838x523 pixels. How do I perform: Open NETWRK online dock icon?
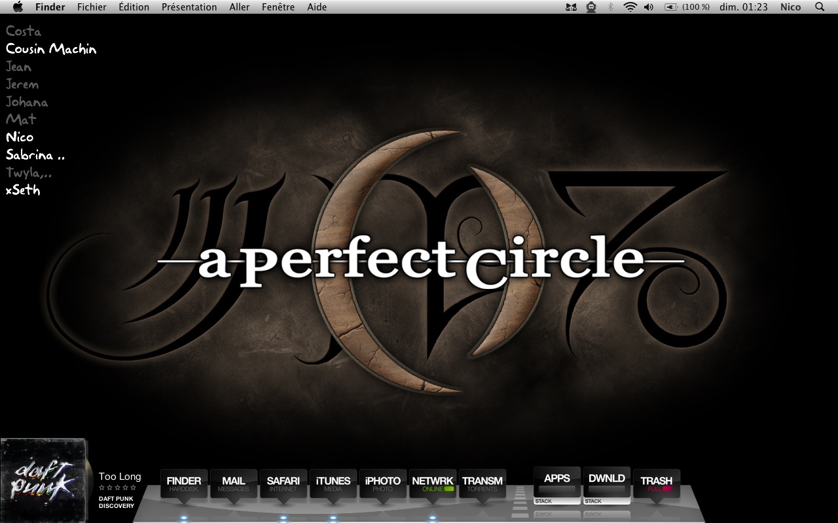(x=433, y=484)
